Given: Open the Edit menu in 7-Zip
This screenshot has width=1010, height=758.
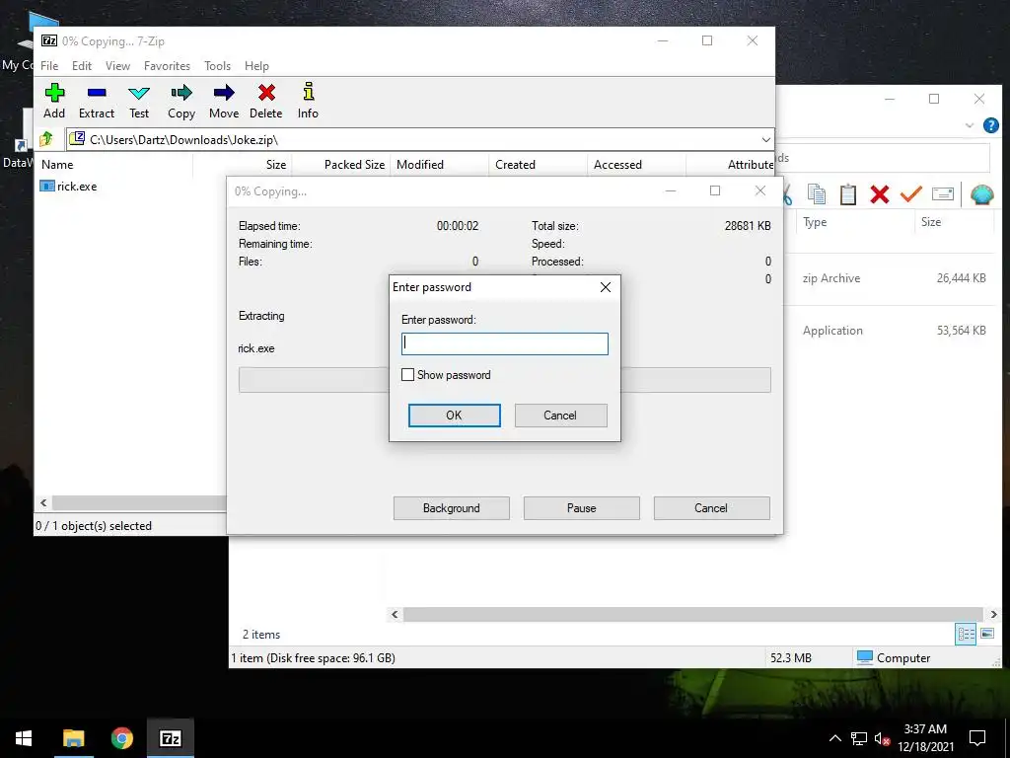Looking at the screenshot, I should pos(81,66).
